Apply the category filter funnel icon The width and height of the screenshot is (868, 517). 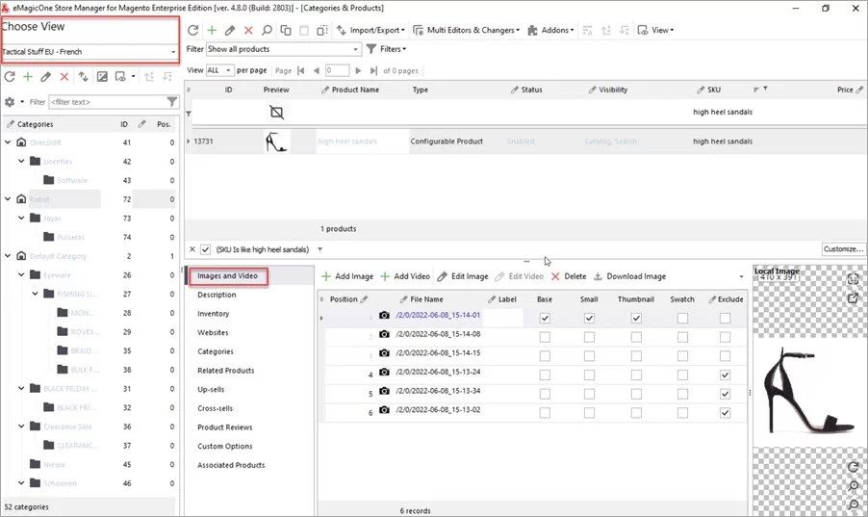(x=172, y=101)
